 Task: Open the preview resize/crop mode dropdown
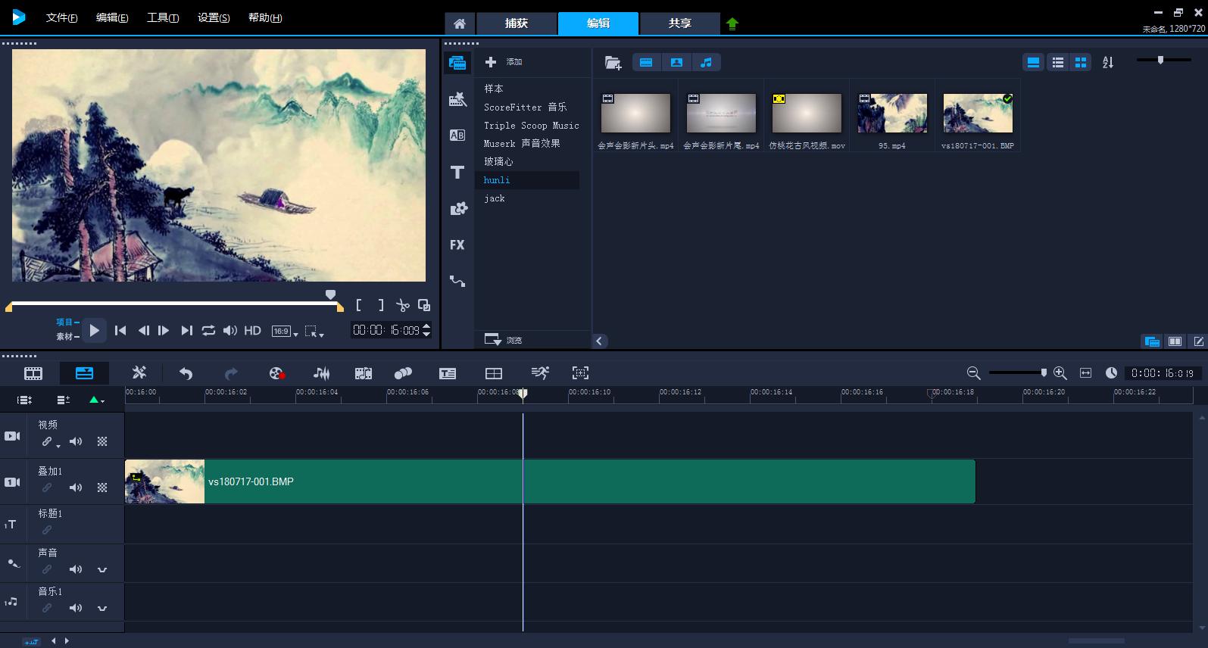(314, 331)
